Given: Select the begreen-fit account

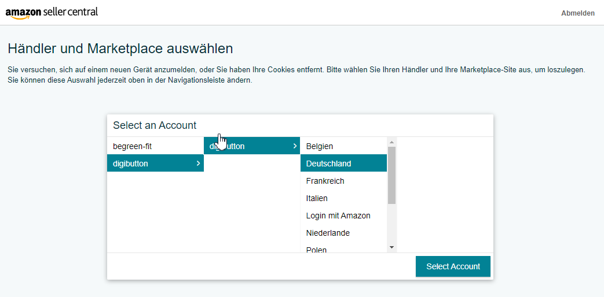Looking at the screenshot, I should pyautogui.click(x=155, y=146).
